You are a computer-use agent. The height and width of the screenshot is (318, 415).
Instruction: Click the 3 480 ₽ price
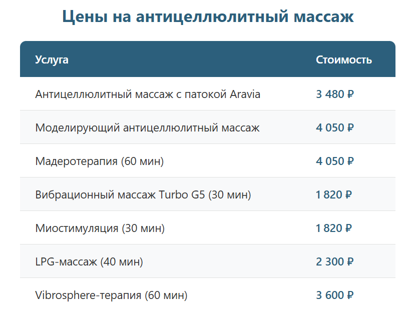coord(335,94)
